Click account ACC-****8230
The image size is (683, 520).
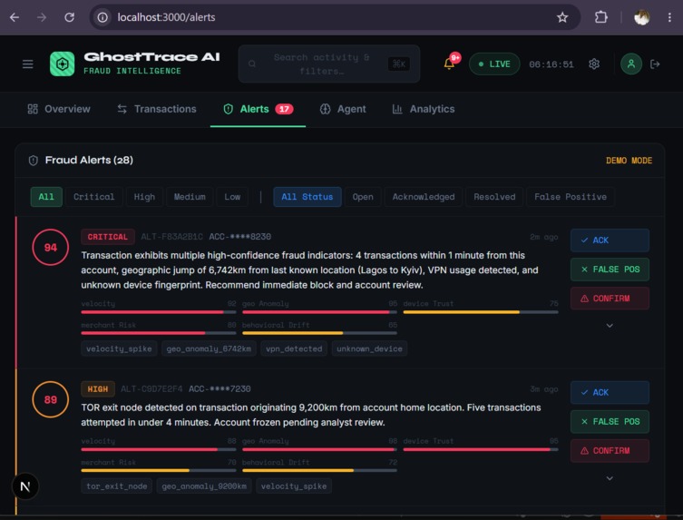coord(240,237)
